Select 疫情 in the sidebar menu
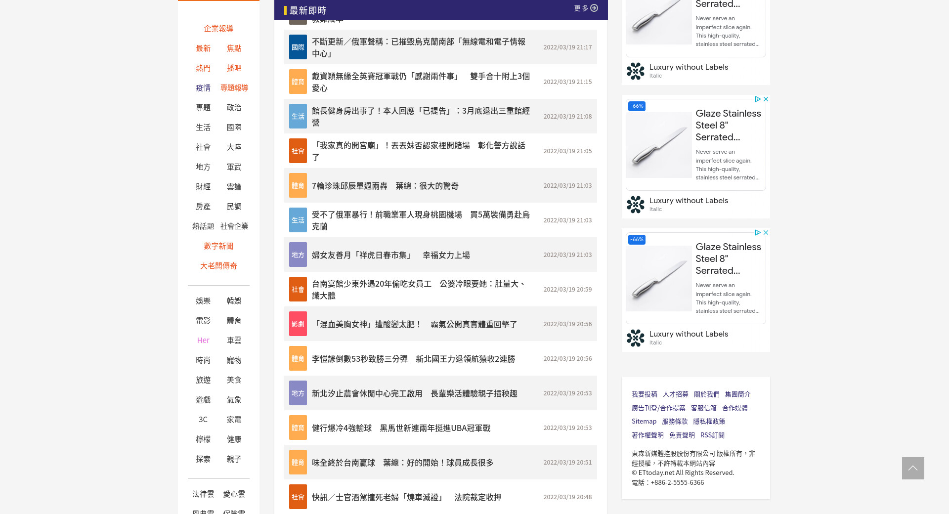949x514 pixels. pyautogui.click(x=203, y=88)
